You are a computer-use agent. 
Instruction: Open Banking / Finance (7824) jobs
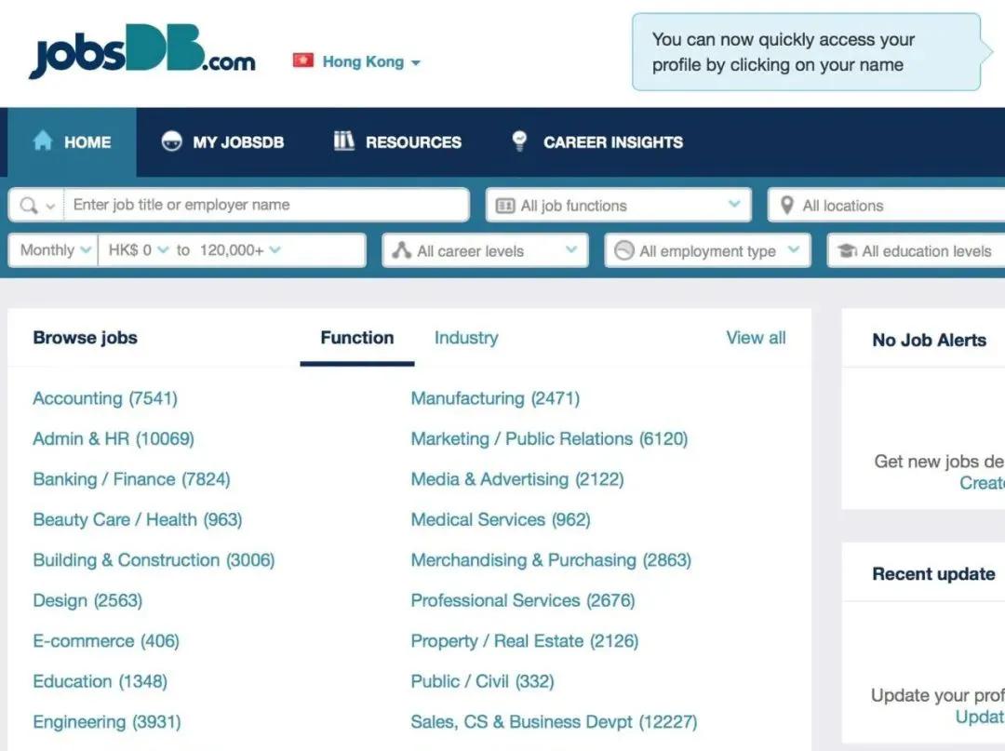[131, 479]
